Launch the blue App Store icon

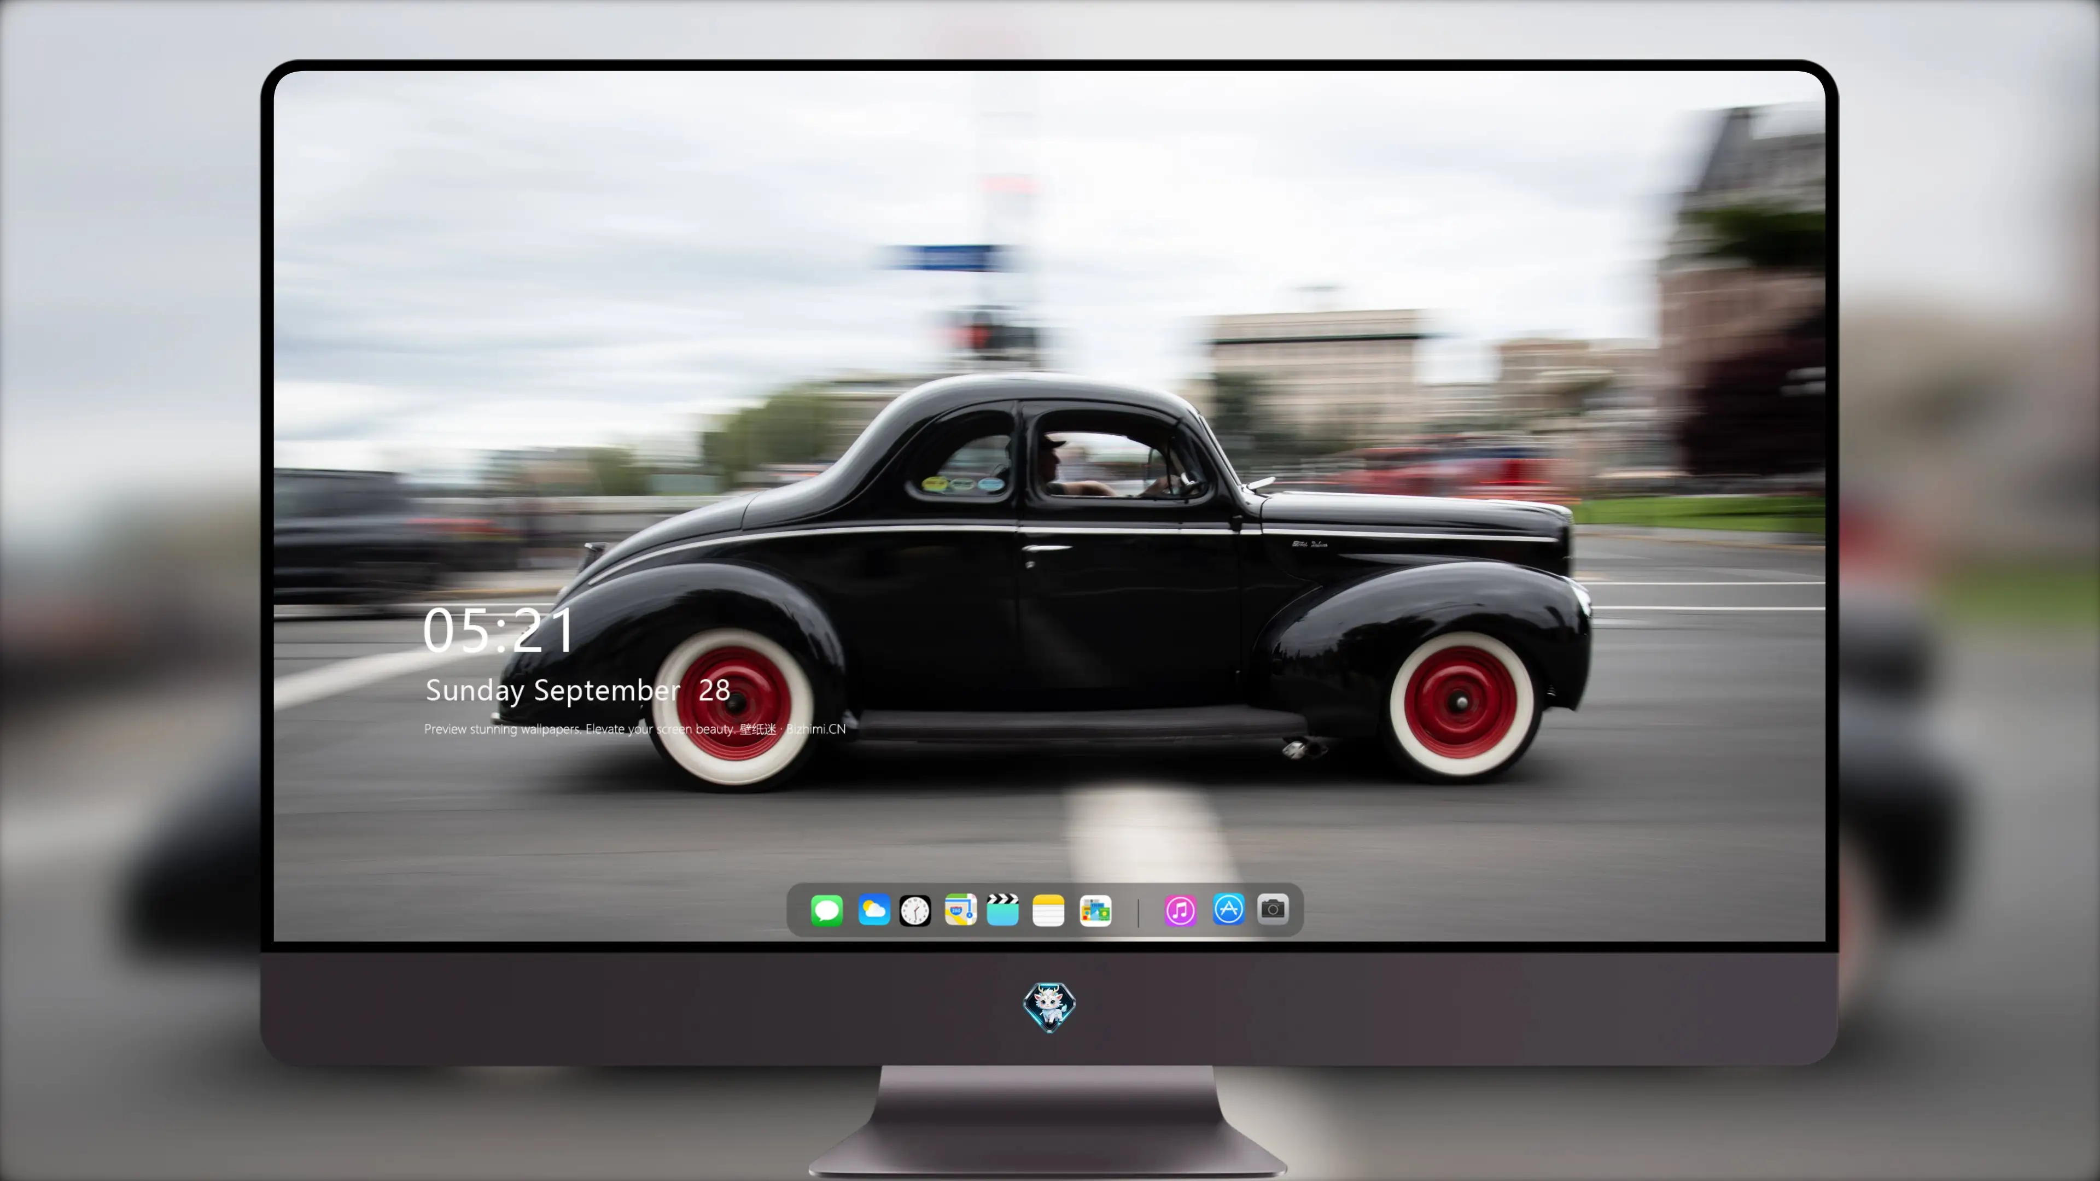coord(1228,909)
